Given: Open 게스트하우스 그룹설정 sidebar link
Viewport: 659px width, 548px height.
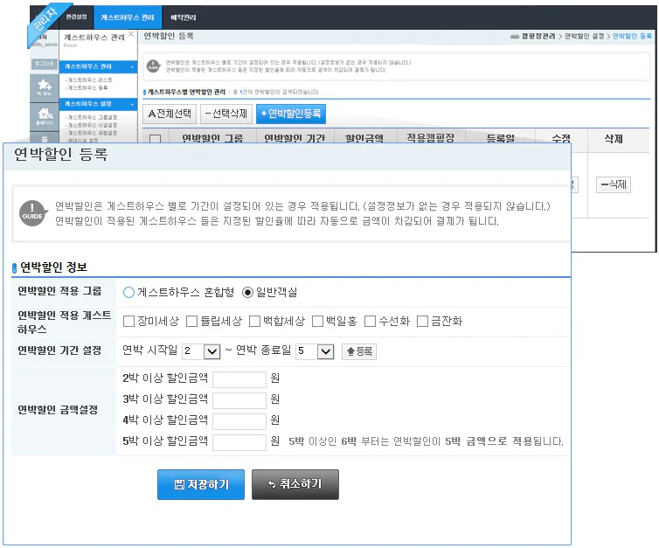Looking at the screenshot, I should pyautogui.click(x=91, y=117).
